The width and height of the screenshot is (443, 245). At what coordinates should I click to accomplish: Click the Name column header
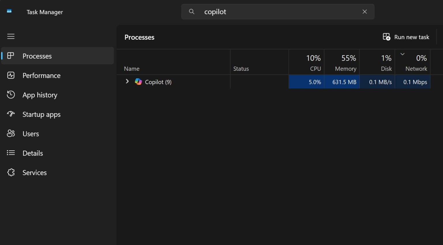[x=132, y=68]
